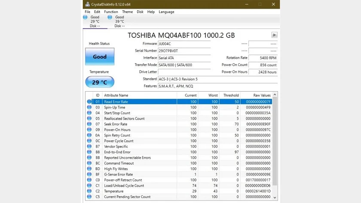This screenshot has height=203, width=361.
Task: Click status circle of Read Error Rate row
Action: [89, 101]
